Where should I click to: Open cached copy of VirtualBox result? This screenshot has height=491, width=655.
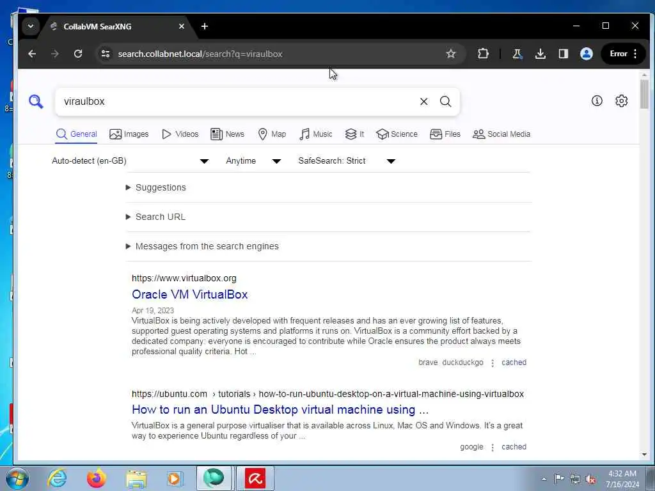(x=514, y=362)
